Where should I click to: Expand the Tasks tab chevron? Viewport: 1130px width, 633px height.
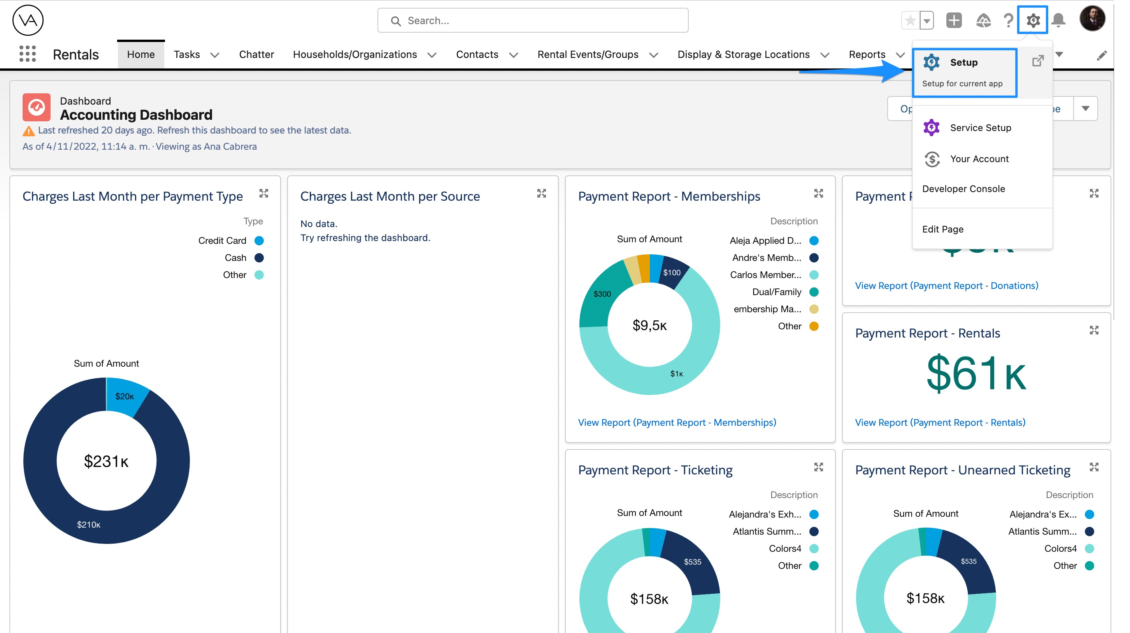214,55
